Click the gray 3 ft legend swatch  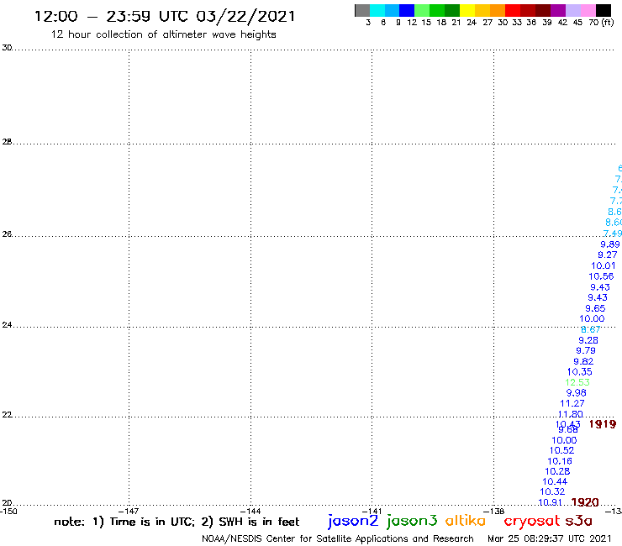point(362,10)
